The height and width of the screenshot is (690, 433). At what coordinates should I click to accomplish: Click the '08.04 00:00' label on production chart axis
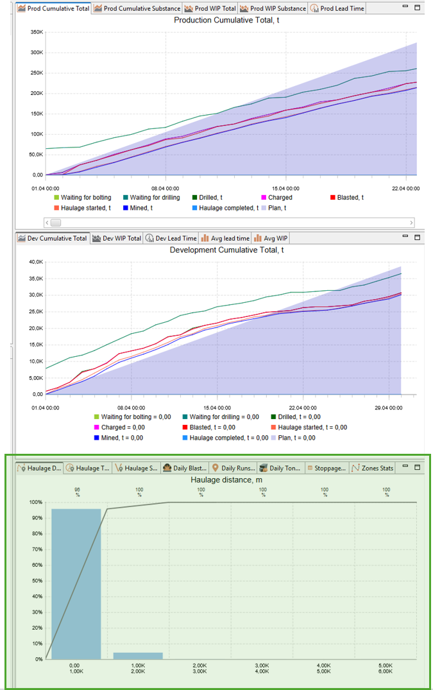point(166,188)
